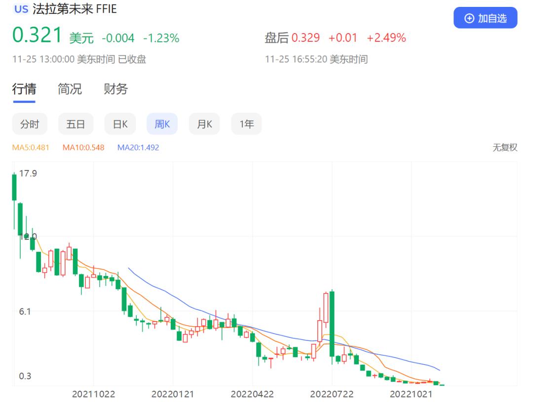Screen dimensions: 533x402
Task: Click the US market badge icon
Action: pos(21,9)
